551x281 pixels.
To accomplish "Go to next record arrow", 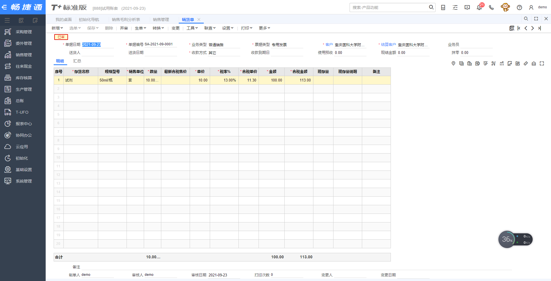I will [533, 28].
